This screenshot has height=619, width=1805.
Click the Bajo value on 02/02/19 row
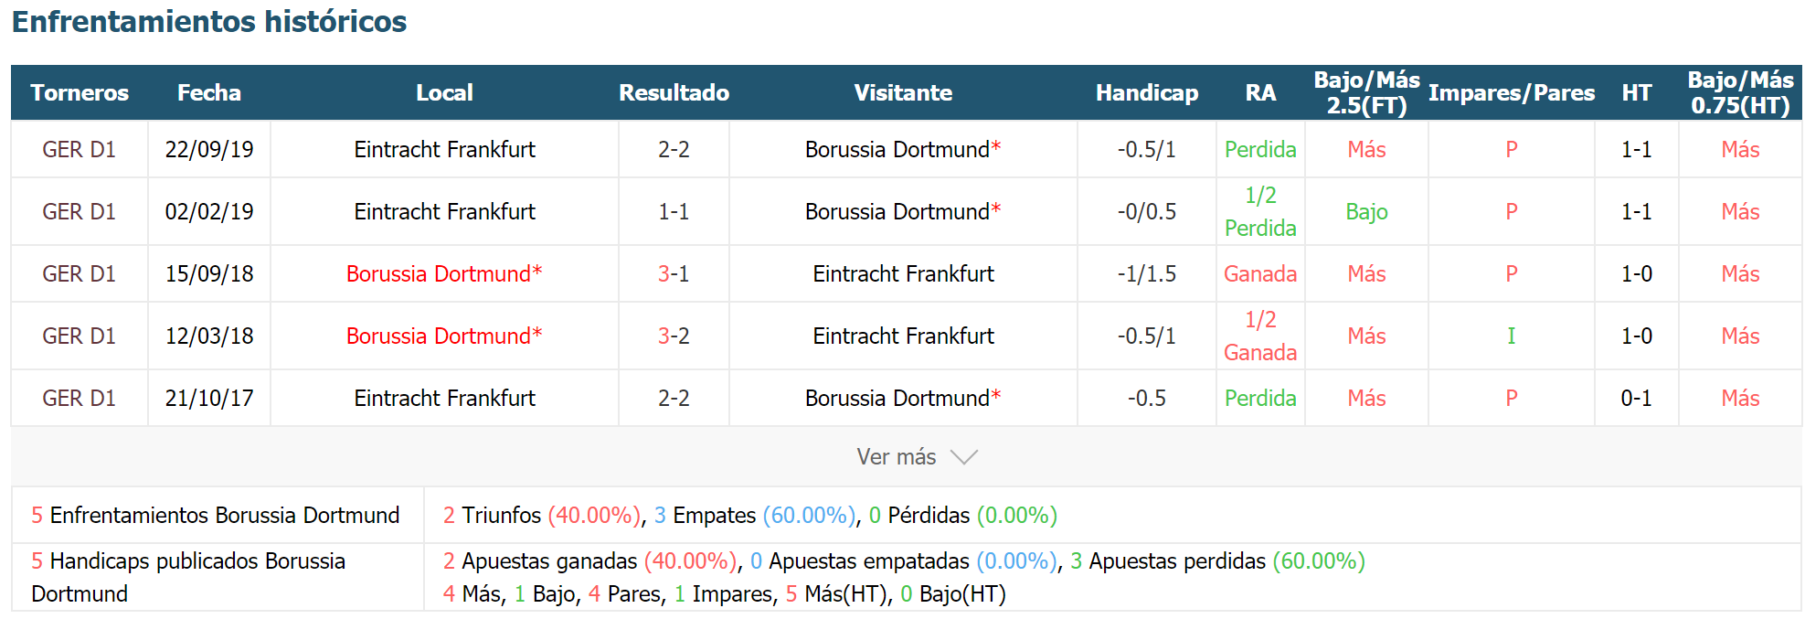click(1366, 211)
